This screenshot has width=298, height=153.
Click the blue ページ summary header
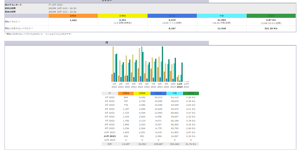(172, 16)
